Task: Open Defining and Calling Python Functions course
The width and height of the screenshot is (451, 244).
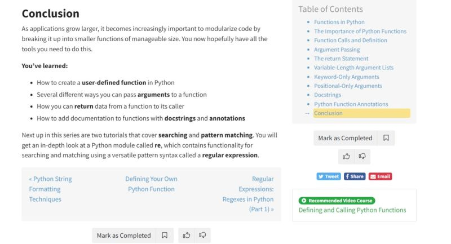Action: [352, 210]
